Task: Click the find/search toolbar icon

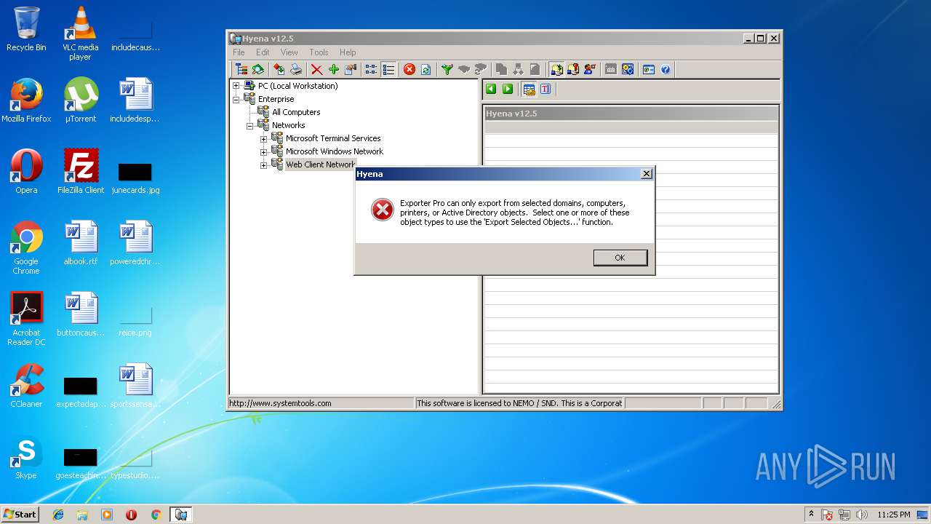Action: (x=257, y=70)
